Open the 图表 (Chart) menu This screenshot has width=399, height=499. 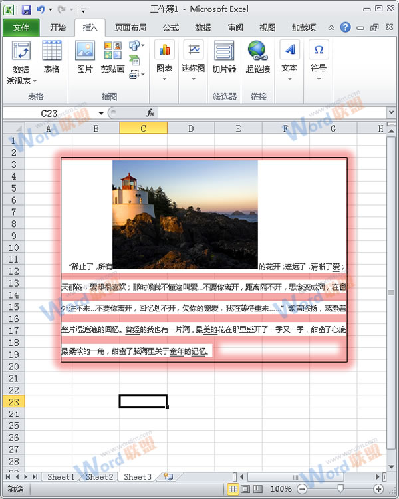coord(164,61)
